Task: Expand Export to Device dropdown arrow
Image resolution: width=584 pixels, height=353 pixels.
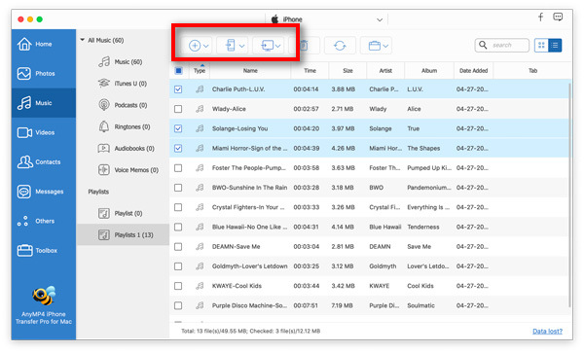Action: click(x=241, y=46)
